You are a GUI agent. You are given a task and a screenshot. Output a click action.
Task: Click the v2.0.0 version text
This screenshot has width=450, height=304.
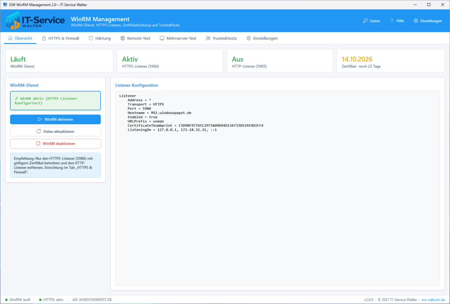[369, 300]
